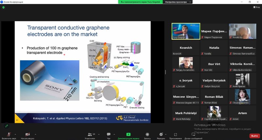Click the green Share Screen icon
The width and height of the screenshot is (262, 140).
coord(128,134)
